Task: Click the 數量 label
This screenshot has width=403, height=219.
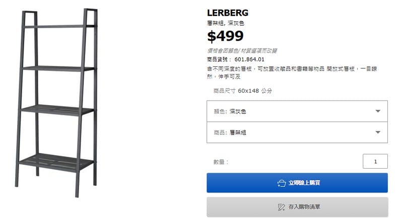Action: coord(221,162)
